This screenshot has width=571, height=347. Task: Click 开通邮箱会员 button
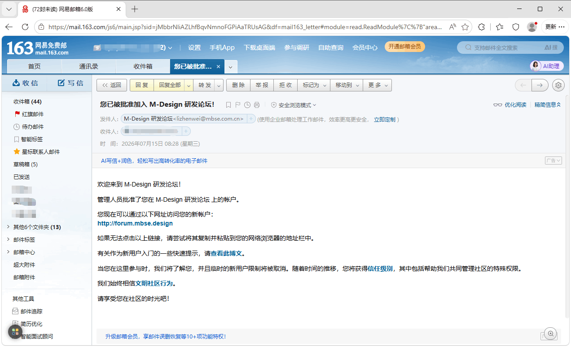pos(404,47)
